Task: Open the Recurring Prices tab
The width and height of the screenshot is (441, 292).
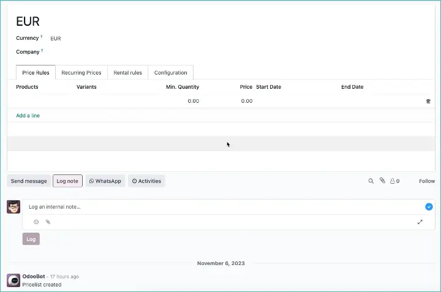Action: pos(81,73)
